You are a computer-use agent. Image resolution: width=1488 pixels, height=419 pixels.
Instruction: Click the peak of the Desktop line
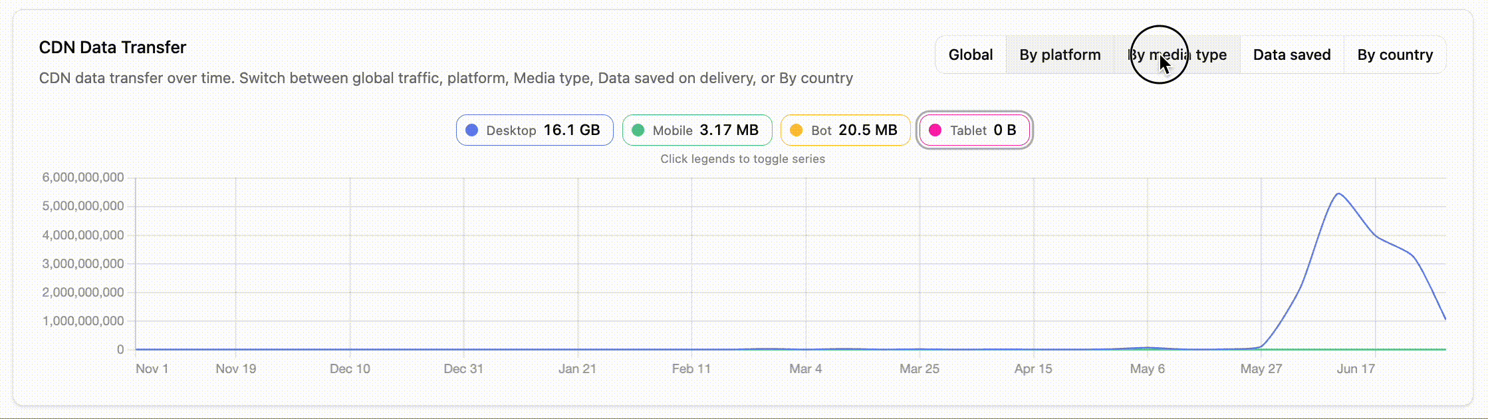pos(1338,194)
